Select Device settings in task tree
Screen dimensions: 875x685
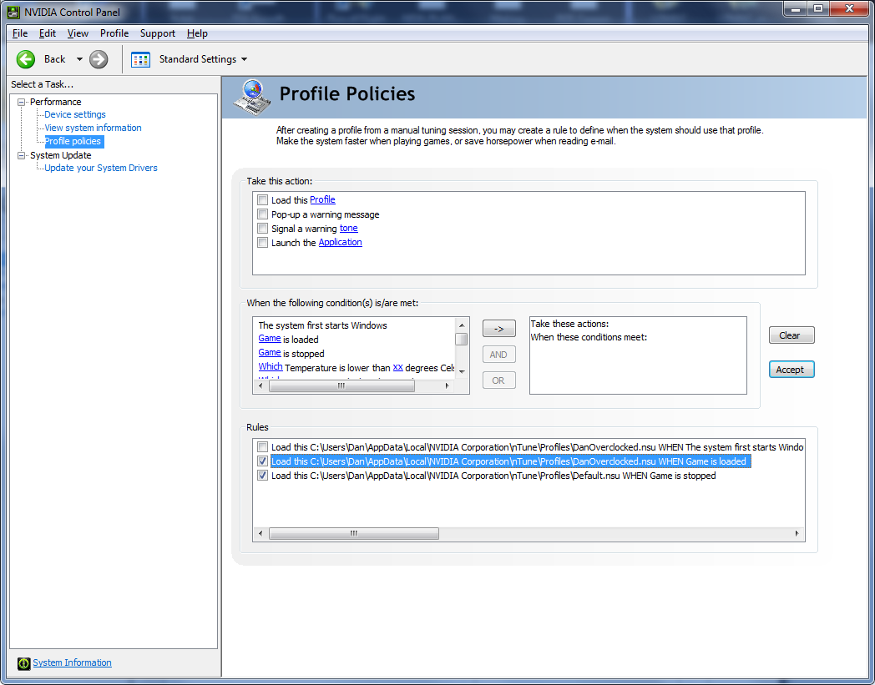pyautogui.click(x=75, y=114)
